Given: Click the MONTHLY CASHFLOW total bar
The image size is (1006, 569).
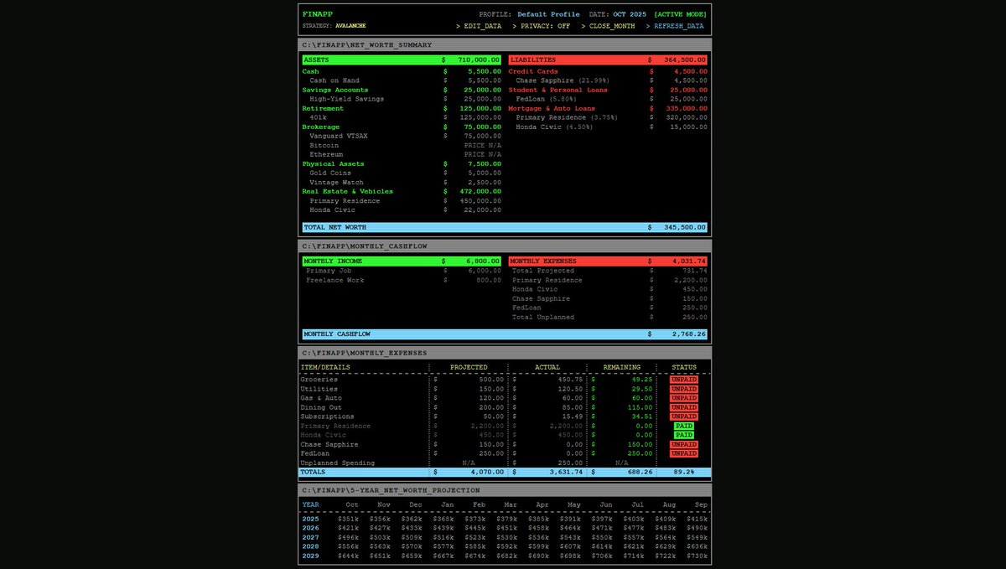Looking at the screenshot, I should 505,334.
